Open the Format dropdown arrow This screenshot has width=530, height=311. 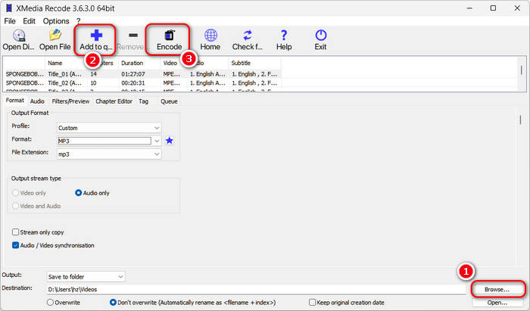pyautogui.click(x=157, y=141)
